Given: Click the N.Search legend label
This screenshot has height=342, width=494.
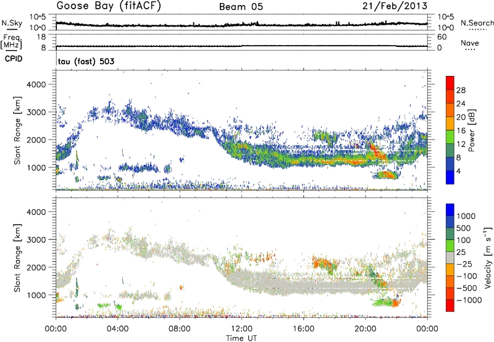Looking at the screenshot, I should click(x=477, y=23).
